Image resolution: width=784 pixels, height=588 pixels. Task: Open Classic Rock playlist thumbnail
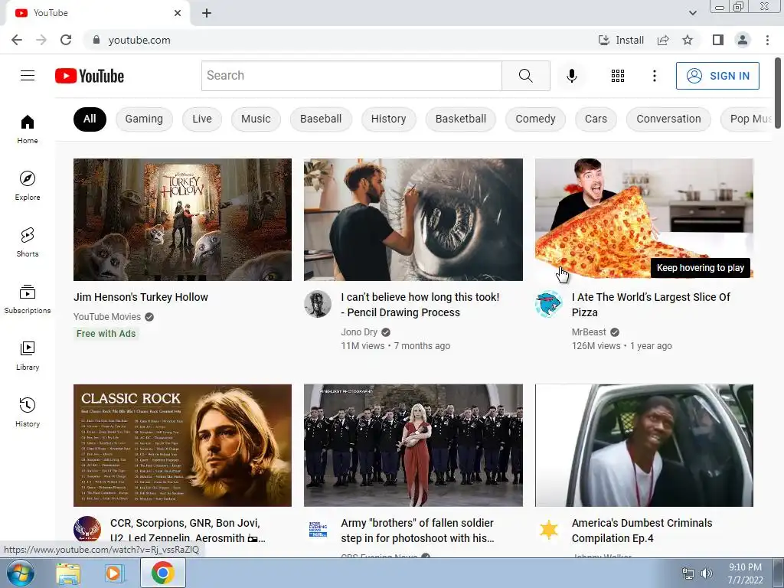[x=182, y=445]
